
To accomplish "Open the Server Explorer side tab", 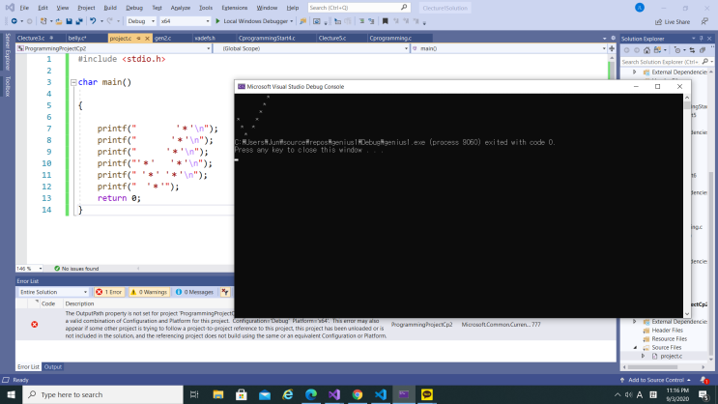I will click(x=8, y=52).
